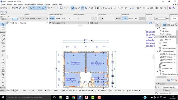Image resolution: width=178 pixels, height=100 pixels.
Task: Open the Cotations - 1/100 layer dropdown
Action: tap(37, 19)
